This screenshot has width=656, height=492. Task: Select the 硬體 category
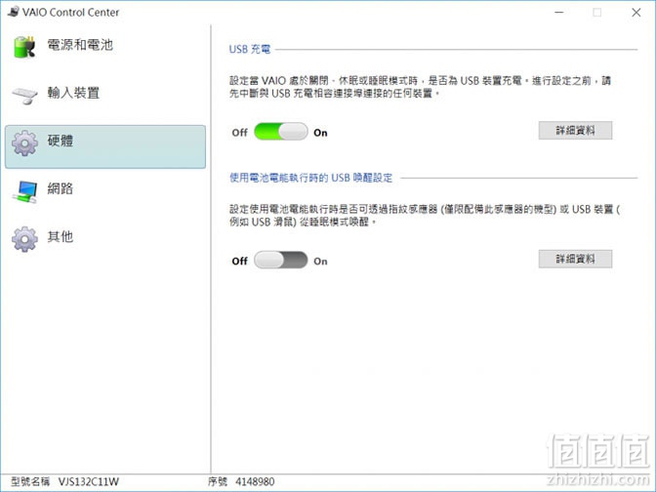point(105,146)
